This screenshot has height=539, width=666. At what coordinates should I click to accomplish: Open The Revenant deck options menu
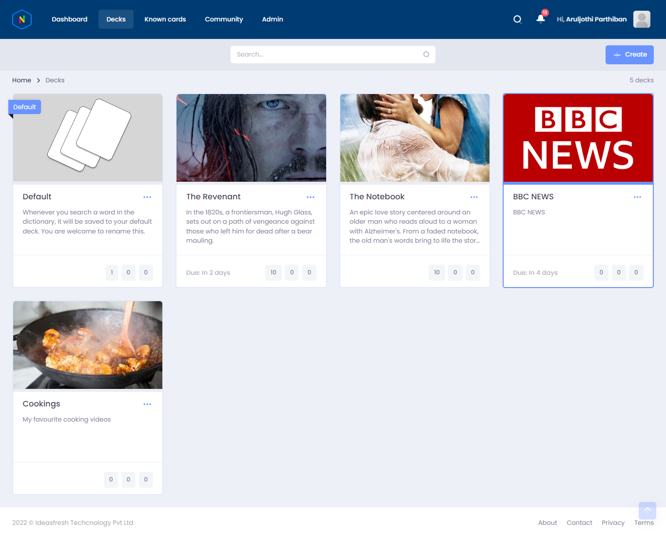coord(311,197)
